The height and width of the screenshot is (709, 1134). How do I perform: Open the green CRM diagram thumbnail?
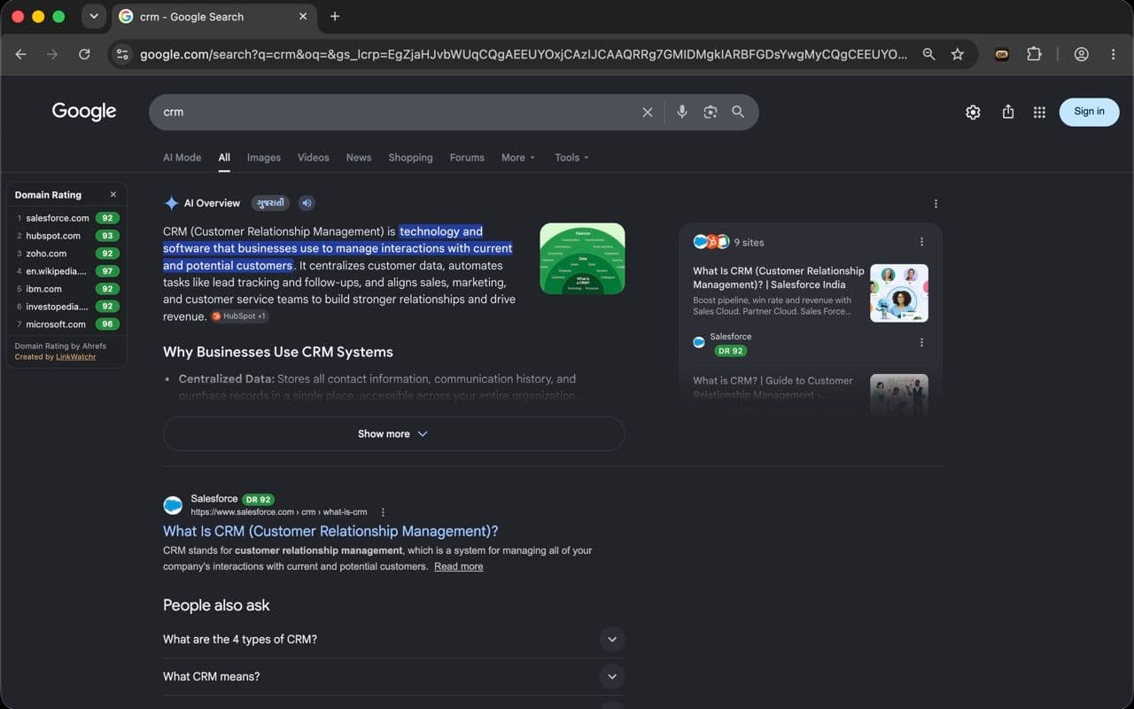582,259
